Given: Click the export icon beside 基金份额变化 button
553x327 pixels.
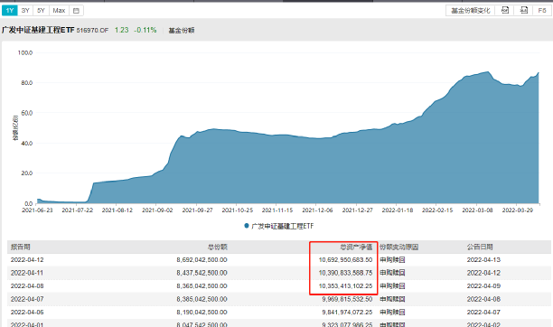Looking at the screenshot, I should (505, 10).
